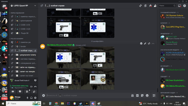Mute microphone toggle
The image size is (188, 106).
click(27, 98)
